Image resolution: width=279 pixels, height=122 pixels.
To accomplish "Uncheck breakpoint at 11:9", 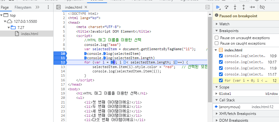I will (x=221, y=68).
